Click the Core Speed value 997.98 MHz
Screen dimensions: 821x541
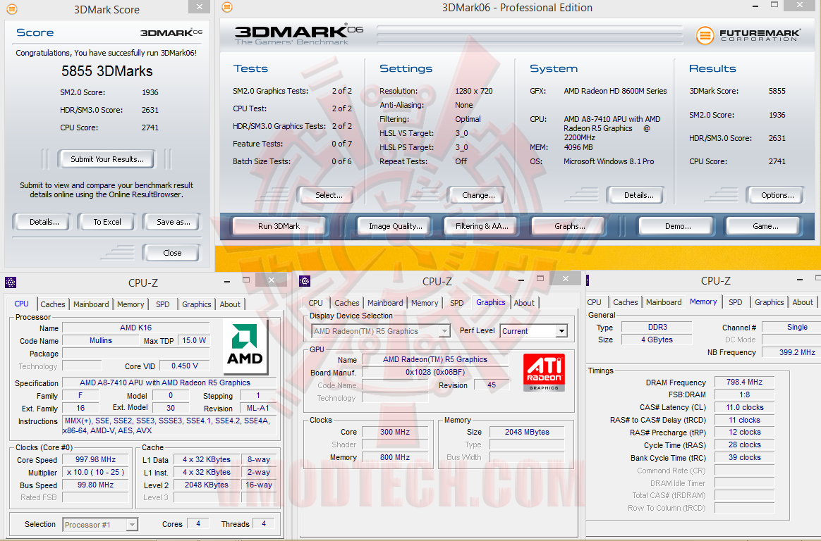[95, 459]
